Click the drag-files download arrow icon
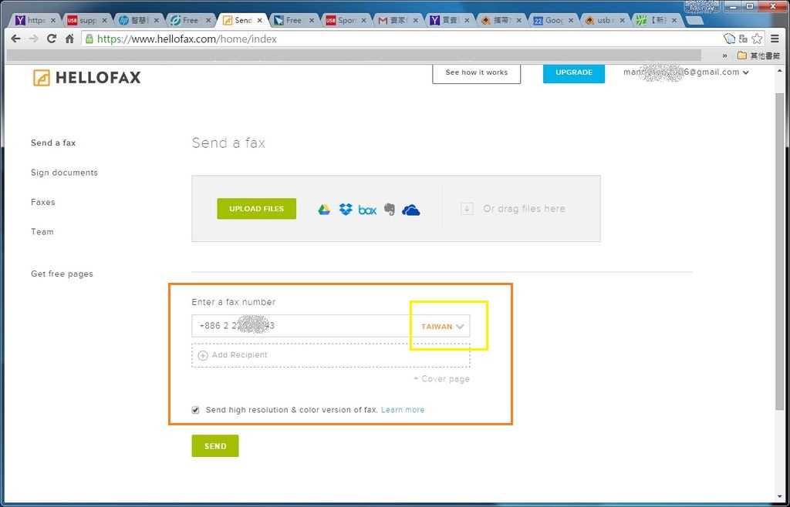 [467, 209]
